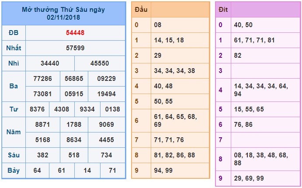Select sixth prize number 518
This screenshot has height=188, width=302.
click(x=74, y=155)
